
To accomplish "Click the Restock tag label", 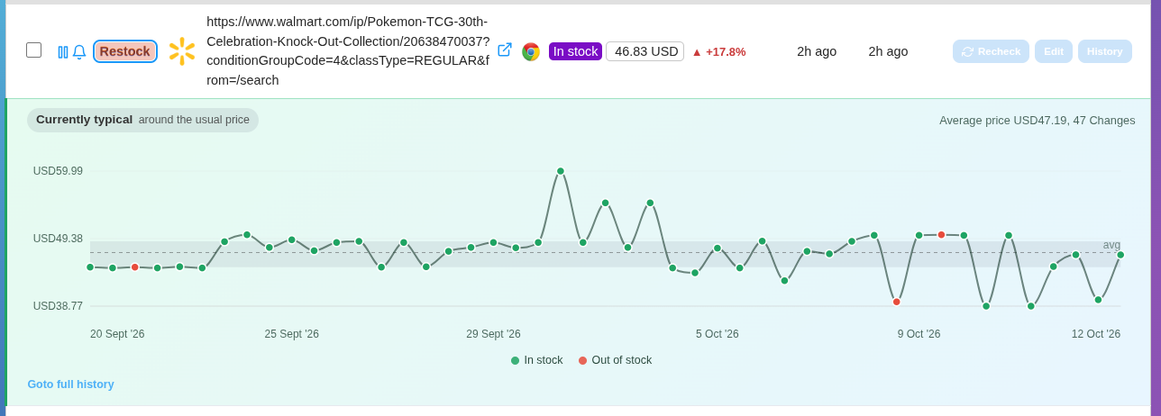I will point(125,51).
